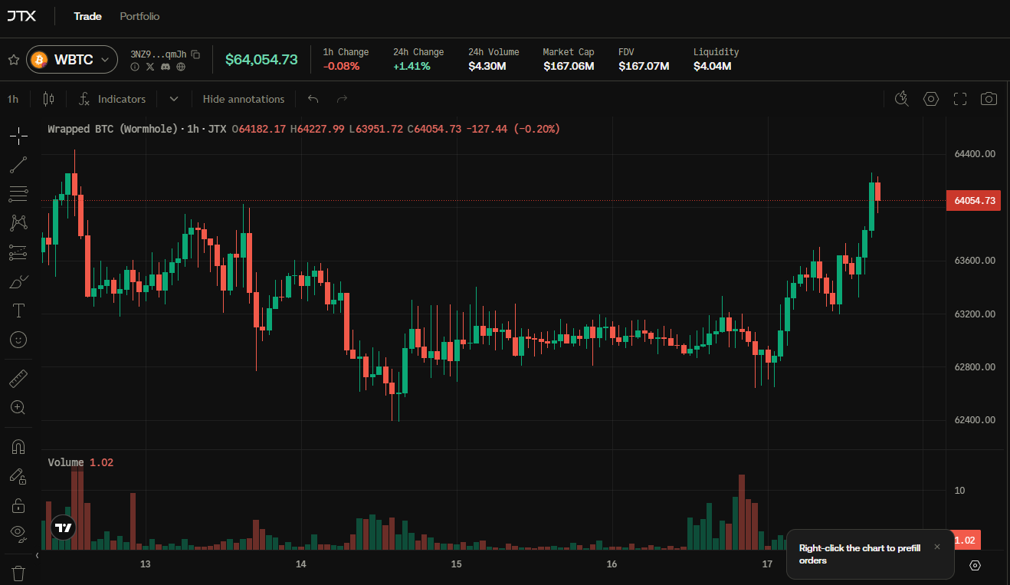Viewport: 1010px width, 585px height.
Task: Select the crosshair cursor tool
Action: point(18,136)
